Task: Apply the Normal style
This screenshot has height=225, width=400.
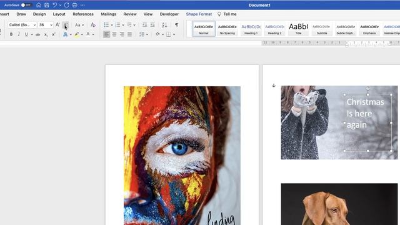Action: pyautogui.click(x=204, y=29)
